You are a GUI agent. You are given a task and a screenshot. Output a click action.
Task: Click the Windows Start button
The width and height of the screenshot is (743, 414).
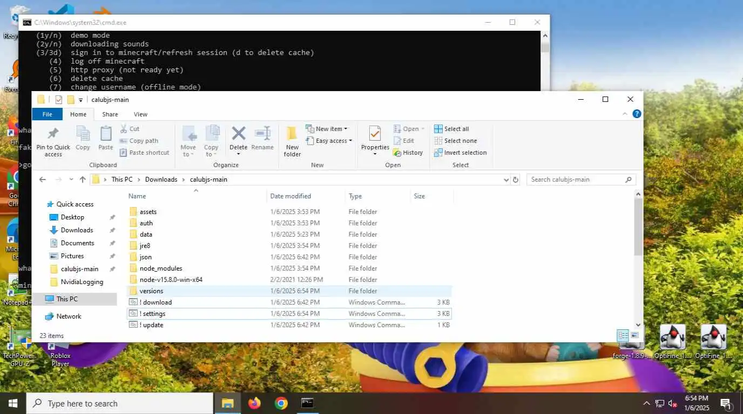coord(13,403)
